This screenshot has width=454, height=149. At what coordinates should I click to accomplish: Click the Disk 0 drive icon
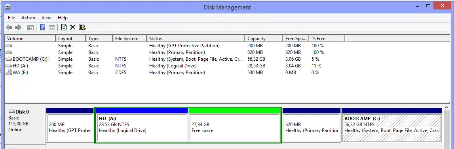[x=11, y=112]
